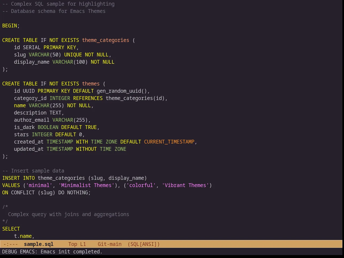Click the TEXT type keyword
This screenshot has height=258, width=344.
tap(55, 113)
